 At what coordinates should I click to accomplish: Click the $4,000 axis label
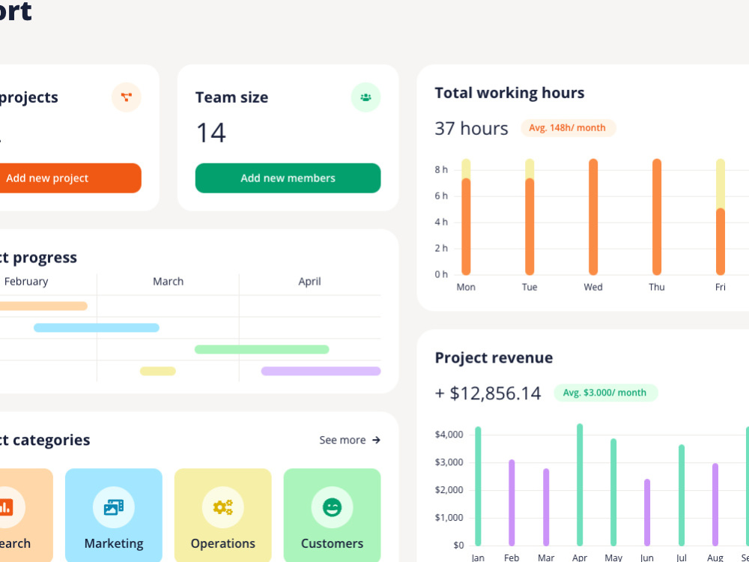tap(449, 435)
